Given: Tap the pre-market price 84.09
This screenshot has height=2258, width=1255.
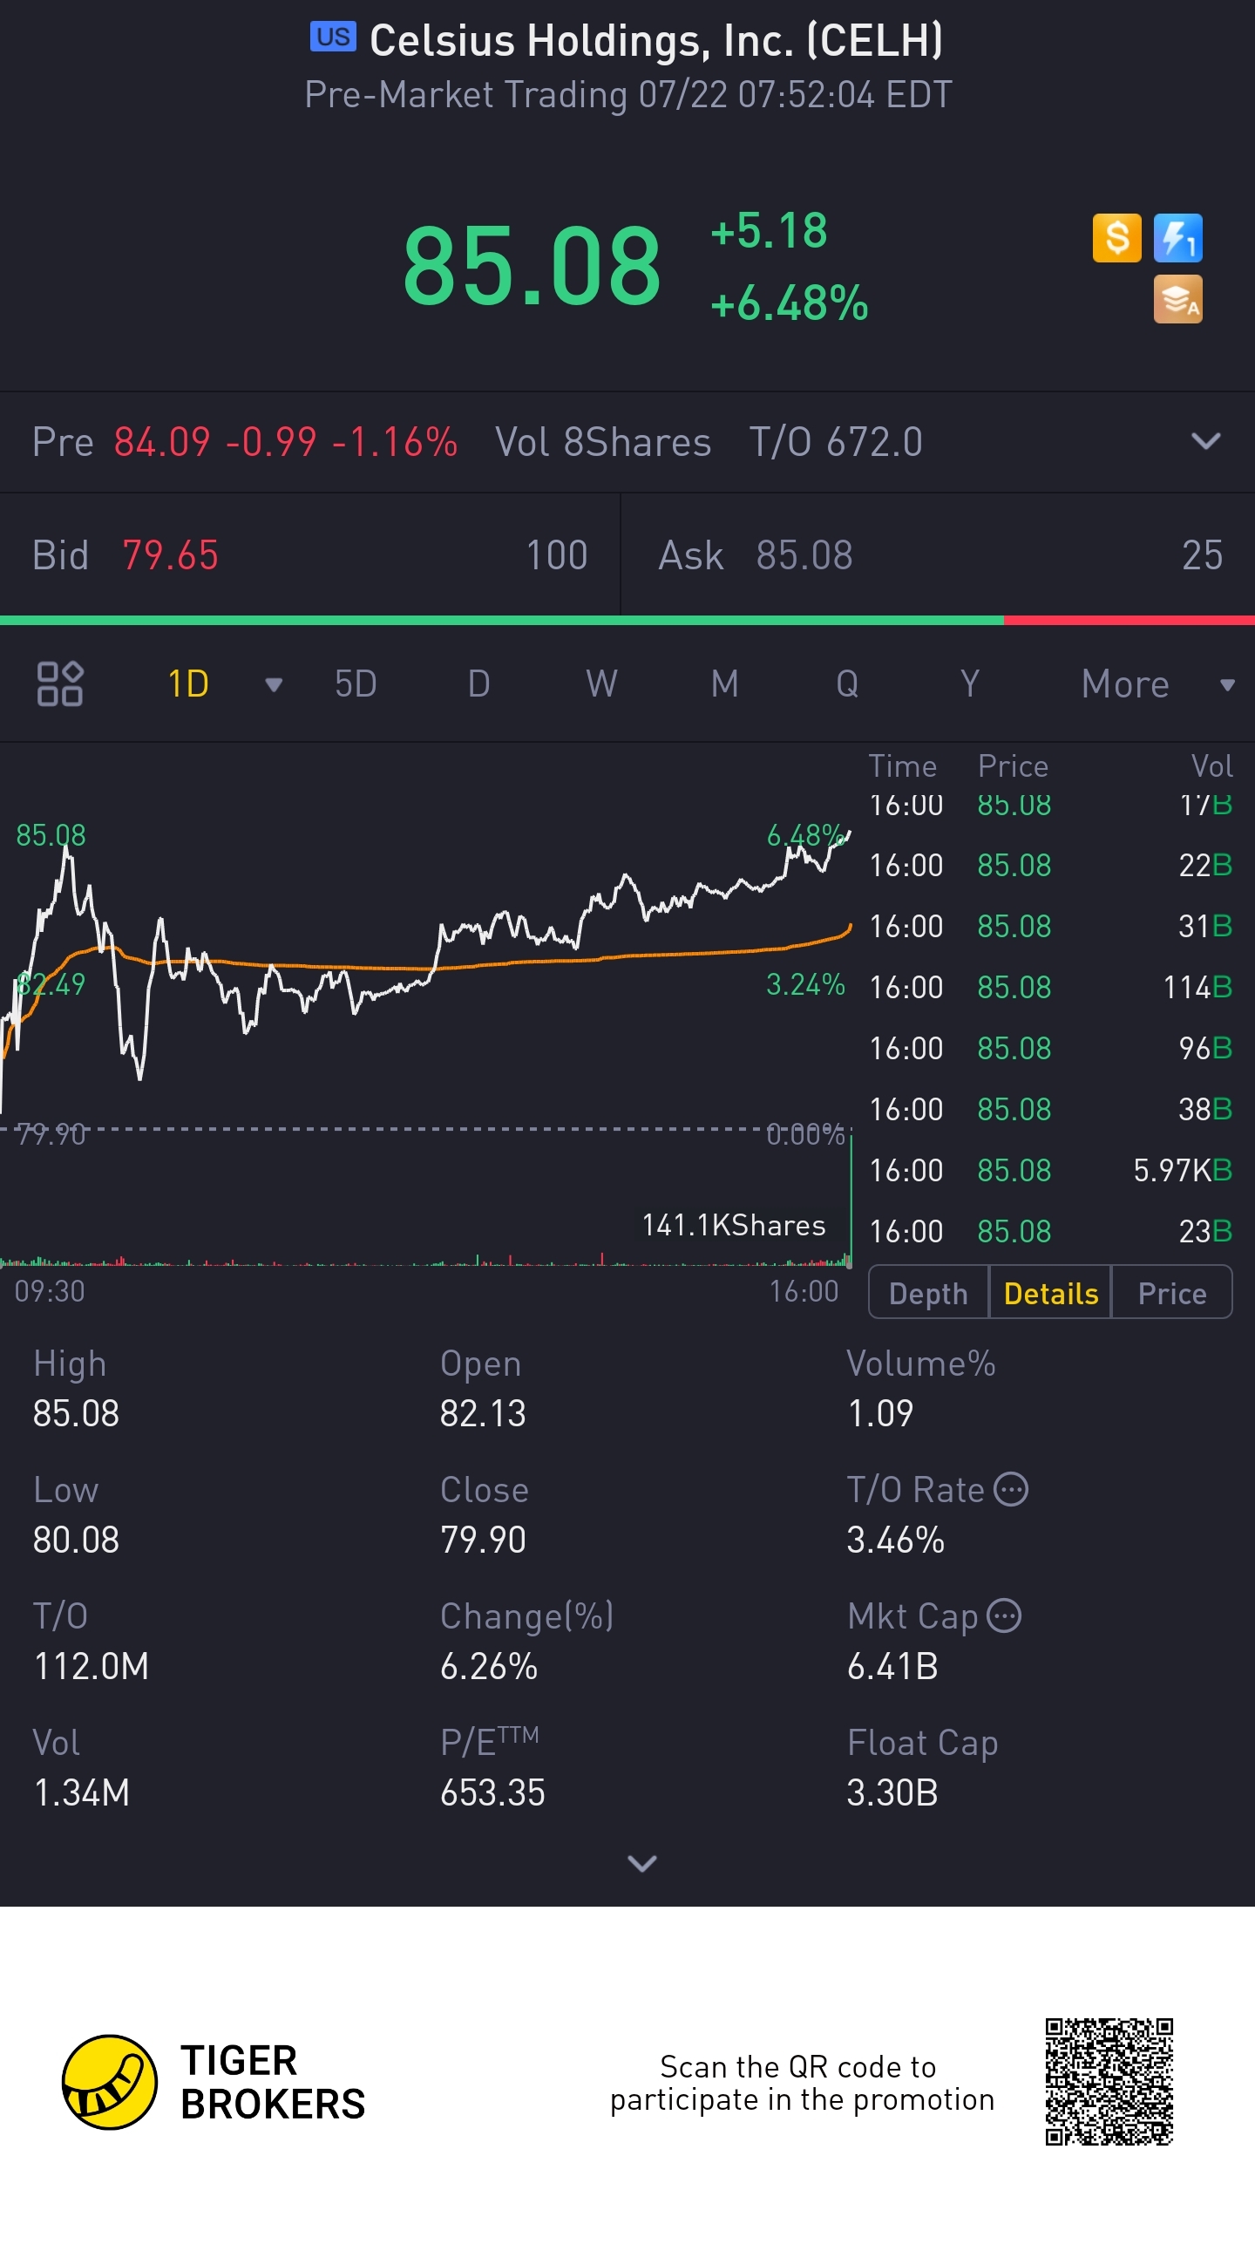Looking at the screenshot, I should 162,442.
